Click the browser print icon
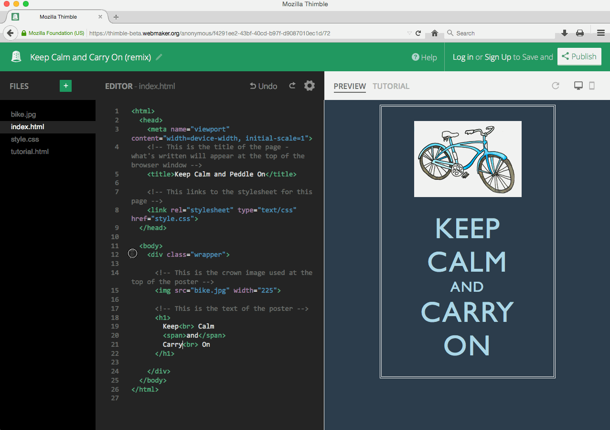This screenshot has width=610, height=430. tap(580, 33)
